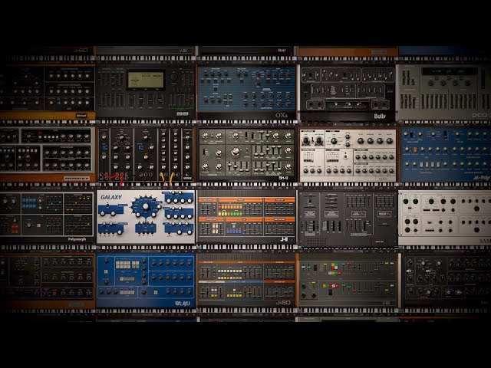Select the white GALAXY synth panel
Viewport: 491px width, 368px height.
[146, 216]
